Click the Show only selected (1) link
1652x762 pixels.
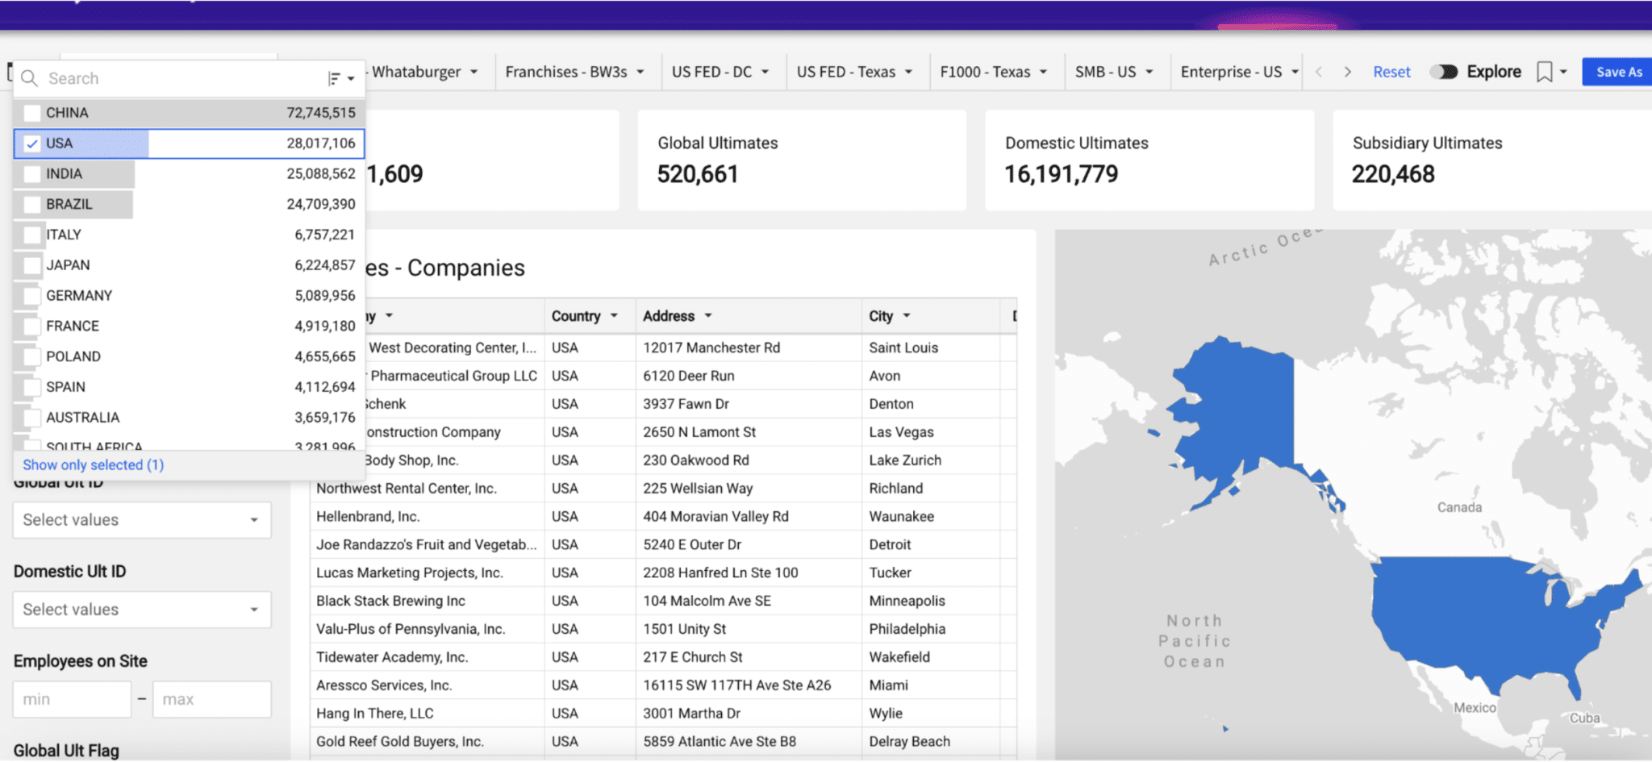93,464
